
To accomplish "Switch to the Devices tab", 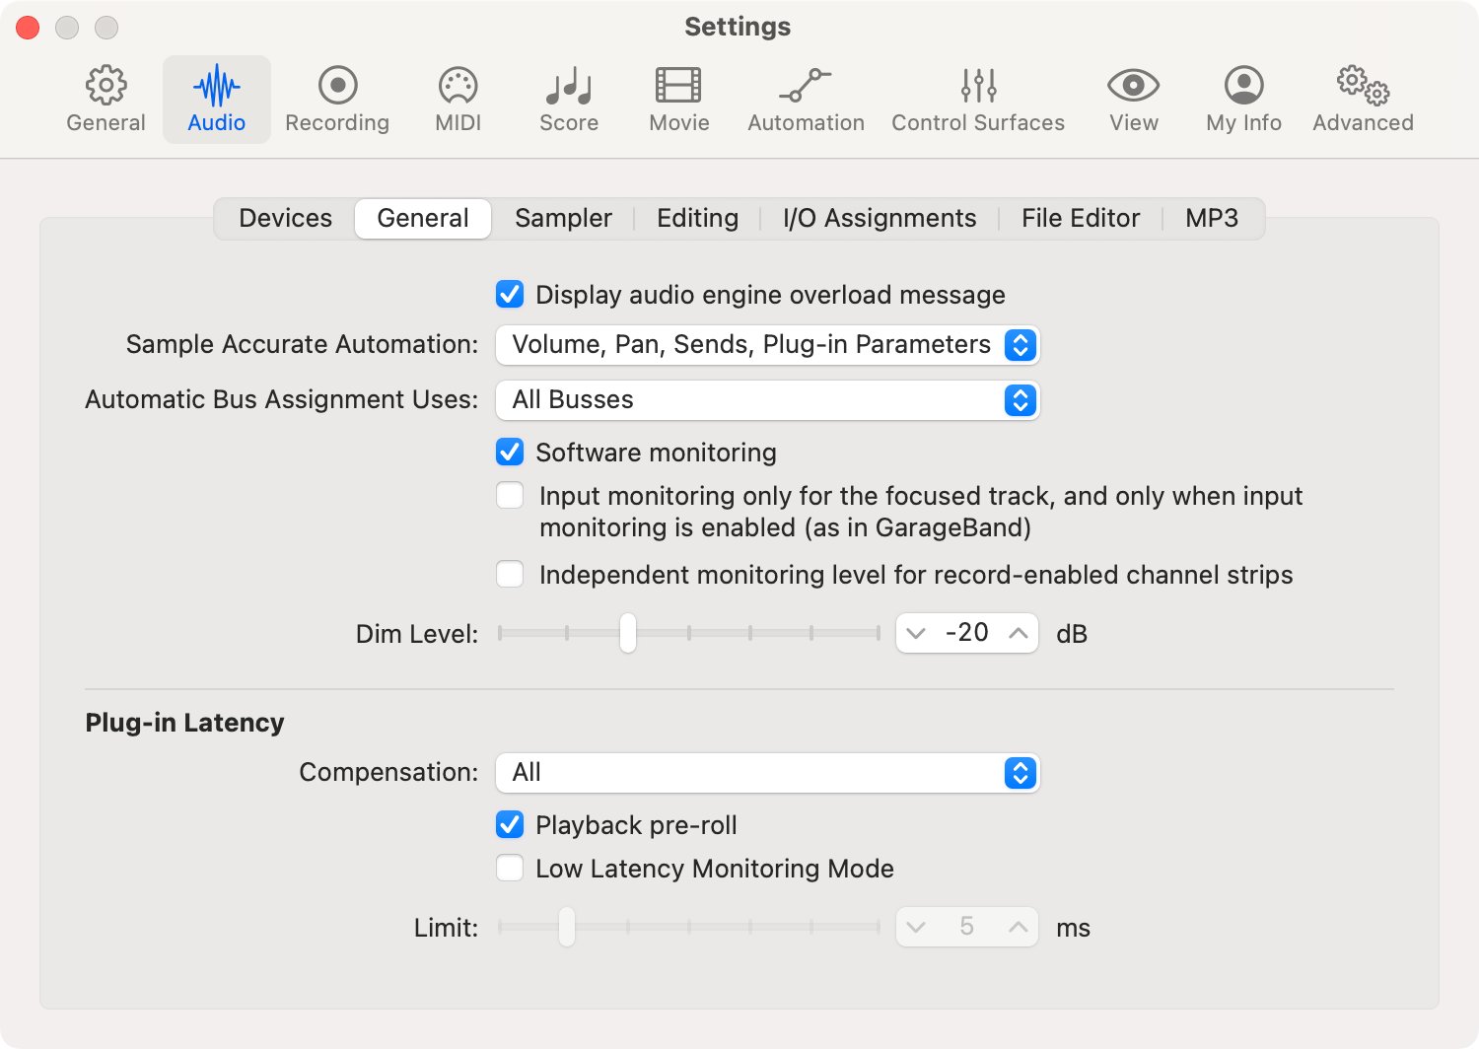I will (284, 218).
